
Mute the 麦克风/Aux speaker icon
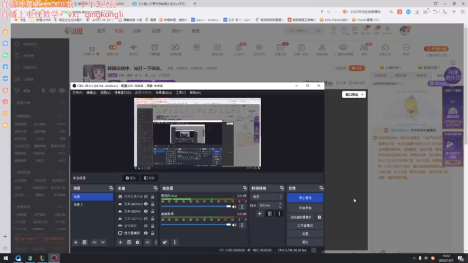click(235, 207)
